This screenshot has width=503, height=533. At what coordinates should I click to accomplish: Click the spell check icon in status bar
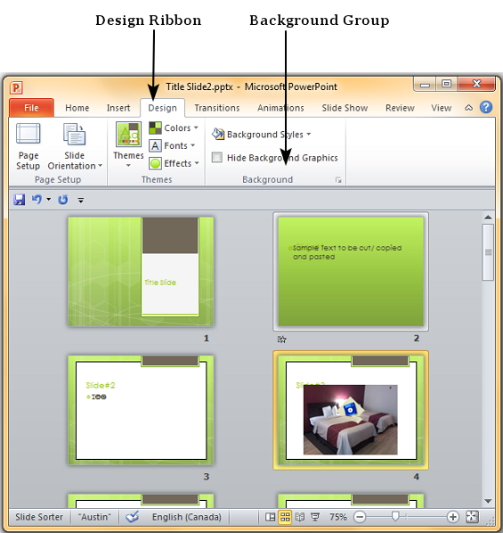point(132,517)
